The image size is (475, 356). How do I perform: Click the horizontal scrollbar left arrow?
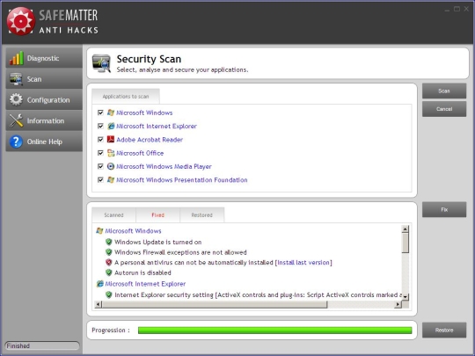coord(98,304)
